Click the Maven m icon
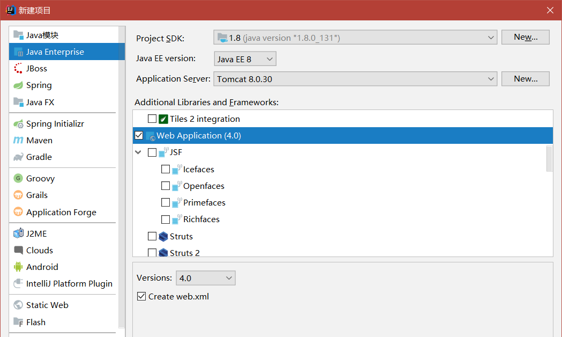This screenshot has width=562, height=337. 18,140
